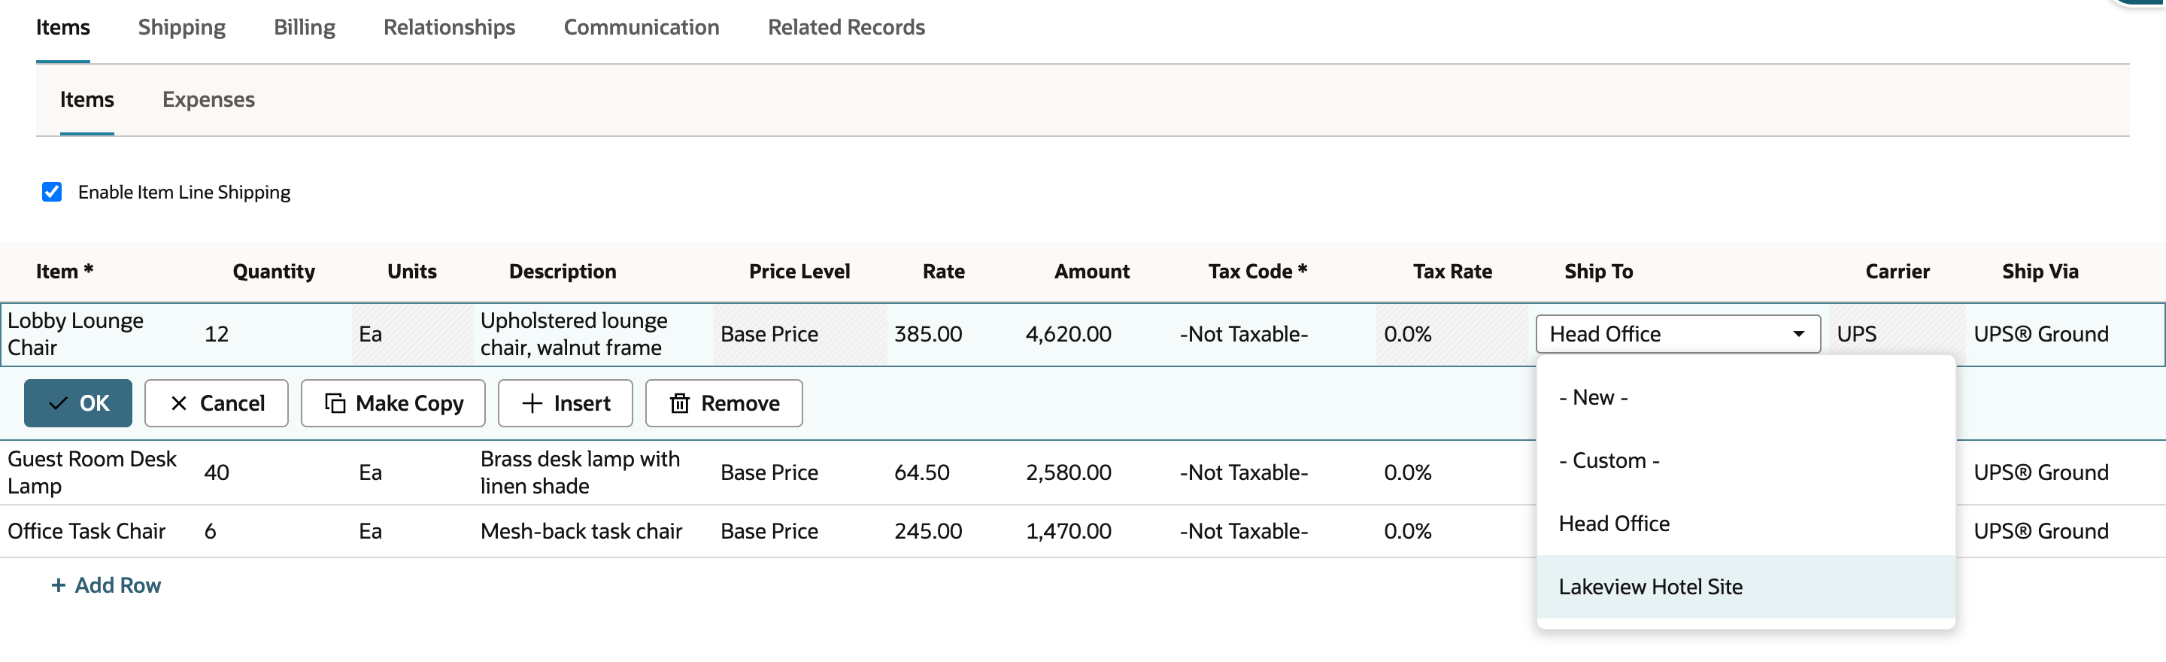This screenshot has height=662, width=2166.
Task: Click Lobby Lounge Chair item cell
Action: (97, 334)
